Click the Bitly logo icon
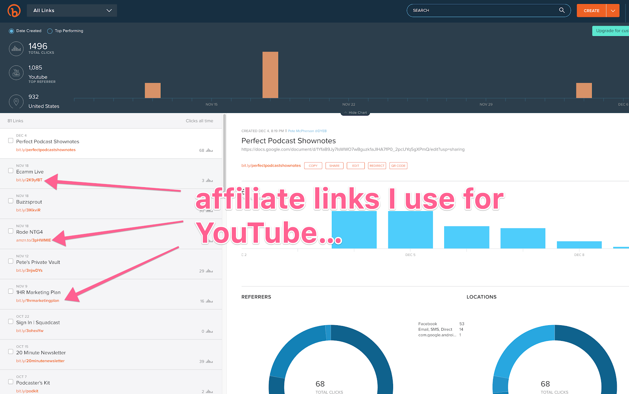The height and width of the screenshot is (394, 629). [x=14, y=11]
